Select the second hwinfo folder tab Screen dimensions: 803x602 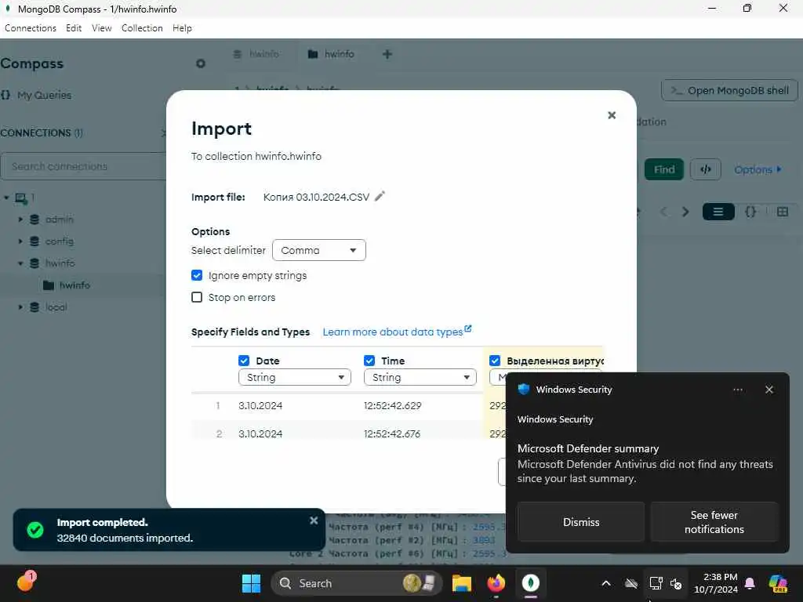click(x=332, y=54)
